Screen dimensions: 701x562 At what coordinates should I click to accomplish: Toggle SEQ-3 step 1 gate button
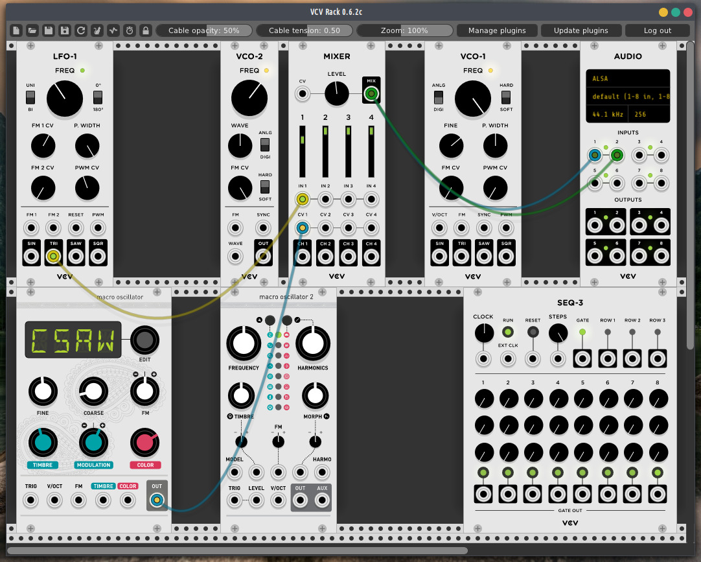483,473
